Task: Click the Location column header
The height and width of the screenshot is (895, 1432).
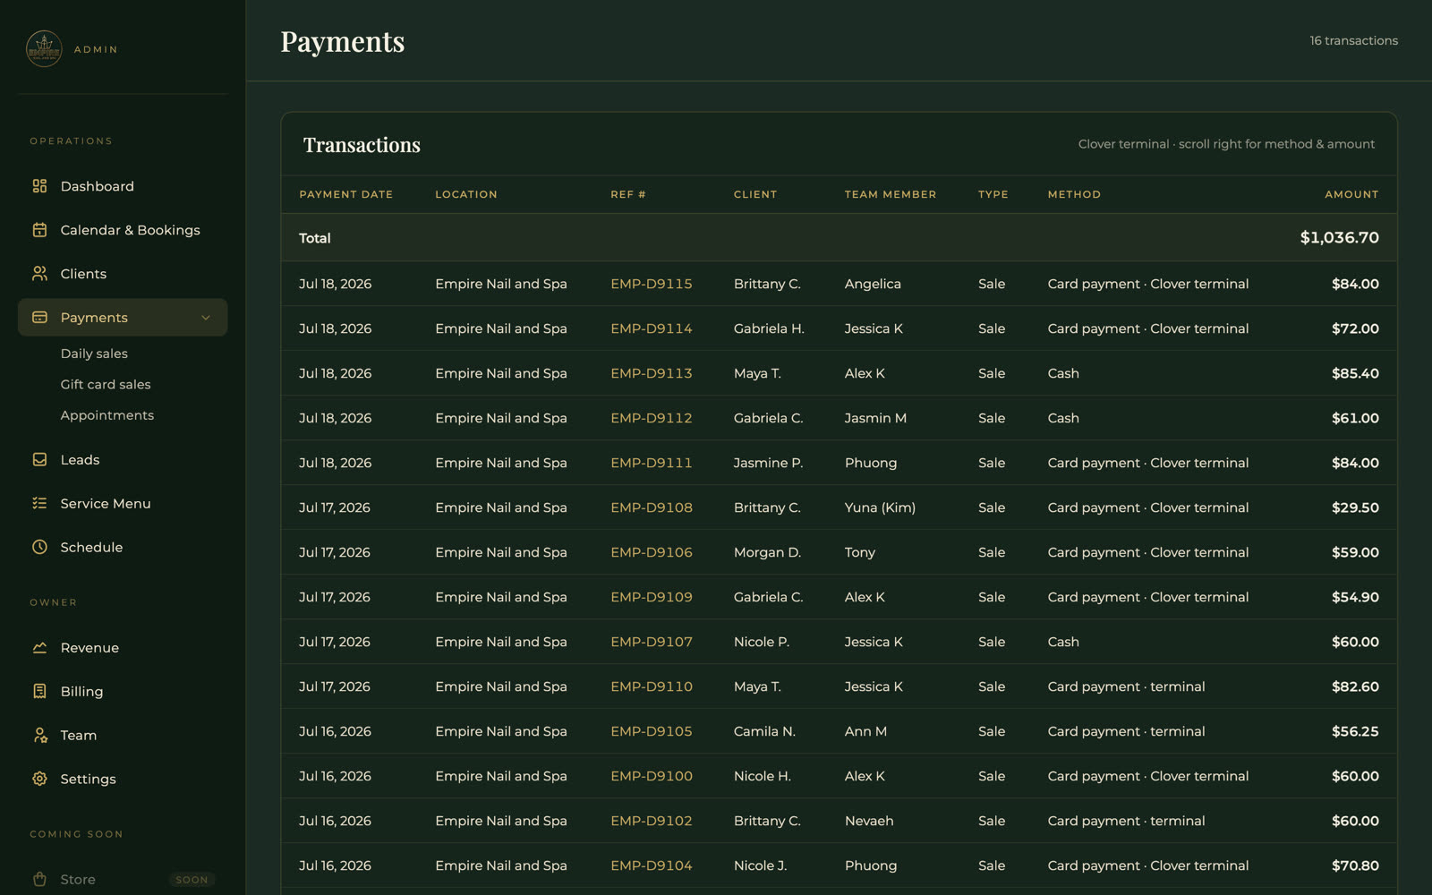Action: (x=466, y=194)
